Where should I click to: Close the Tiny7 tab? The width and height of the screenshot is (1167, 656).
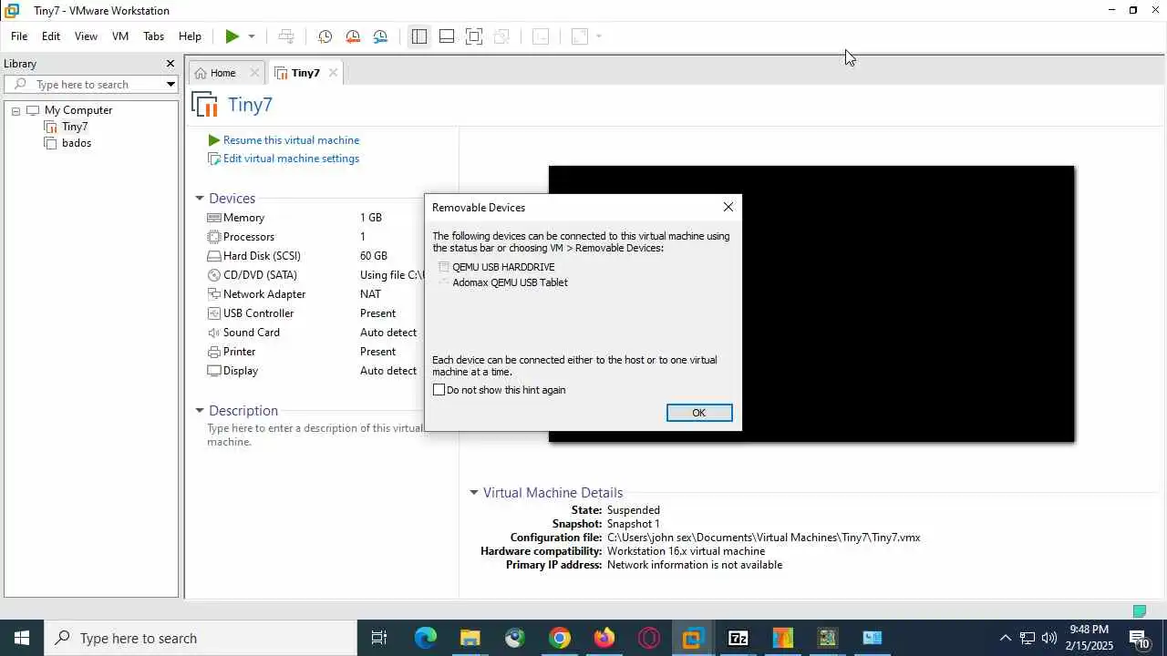333,73
